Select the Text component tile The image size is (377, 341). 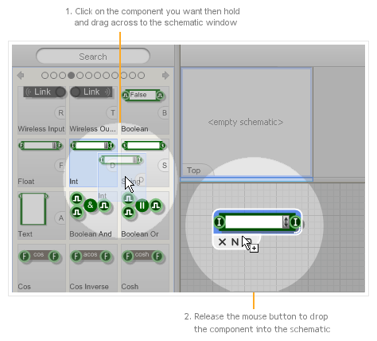point(41,215)
